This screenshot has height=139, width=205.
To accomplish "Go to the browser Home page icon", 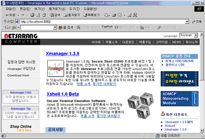I will (x=44, y=15).
